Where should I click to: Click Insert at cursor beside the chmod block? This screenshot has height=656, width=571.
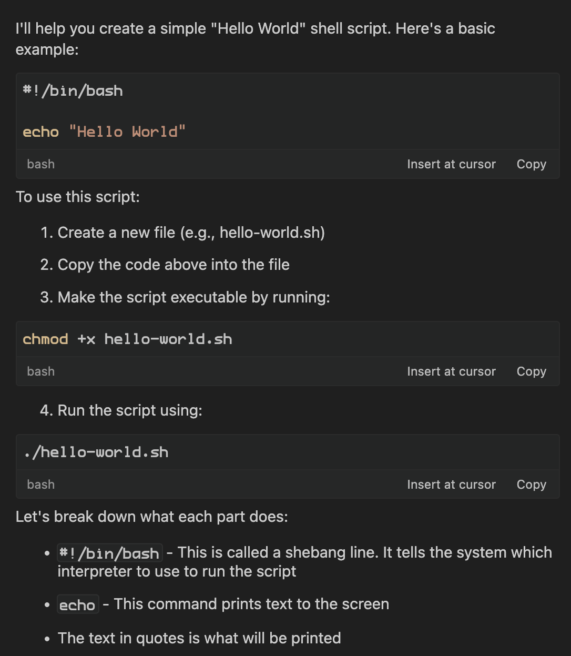click(451, 371)
